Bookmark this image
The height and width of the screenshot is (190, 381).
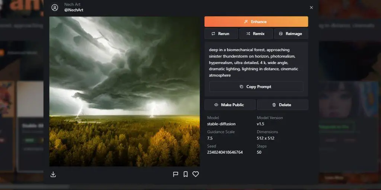pos(185,174)
